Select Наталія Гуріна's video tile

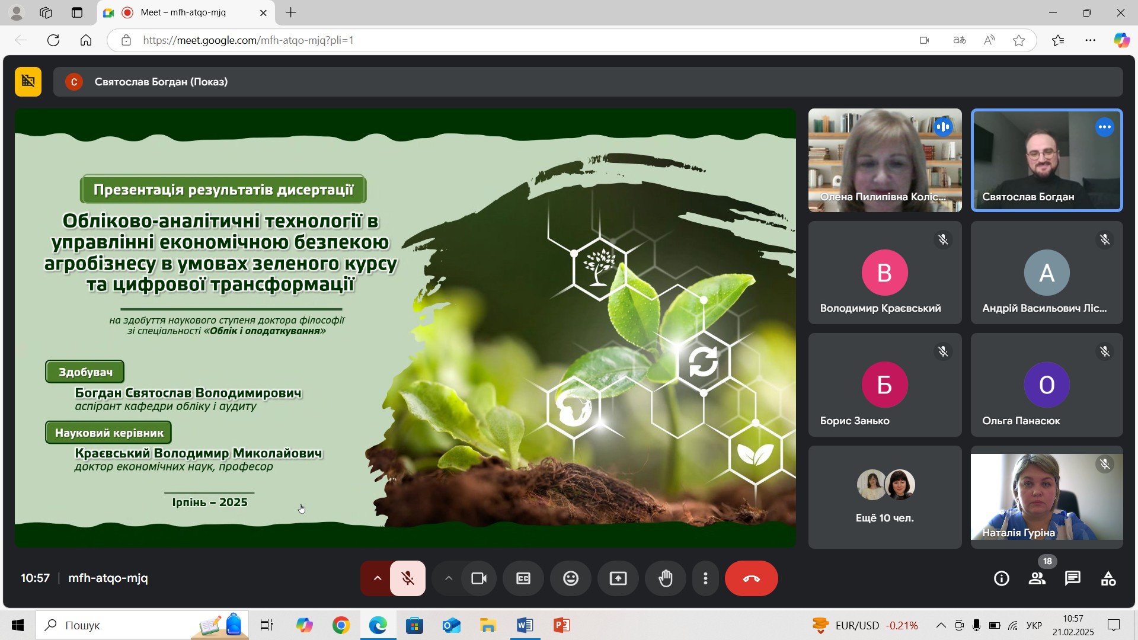pos(1047,497)
